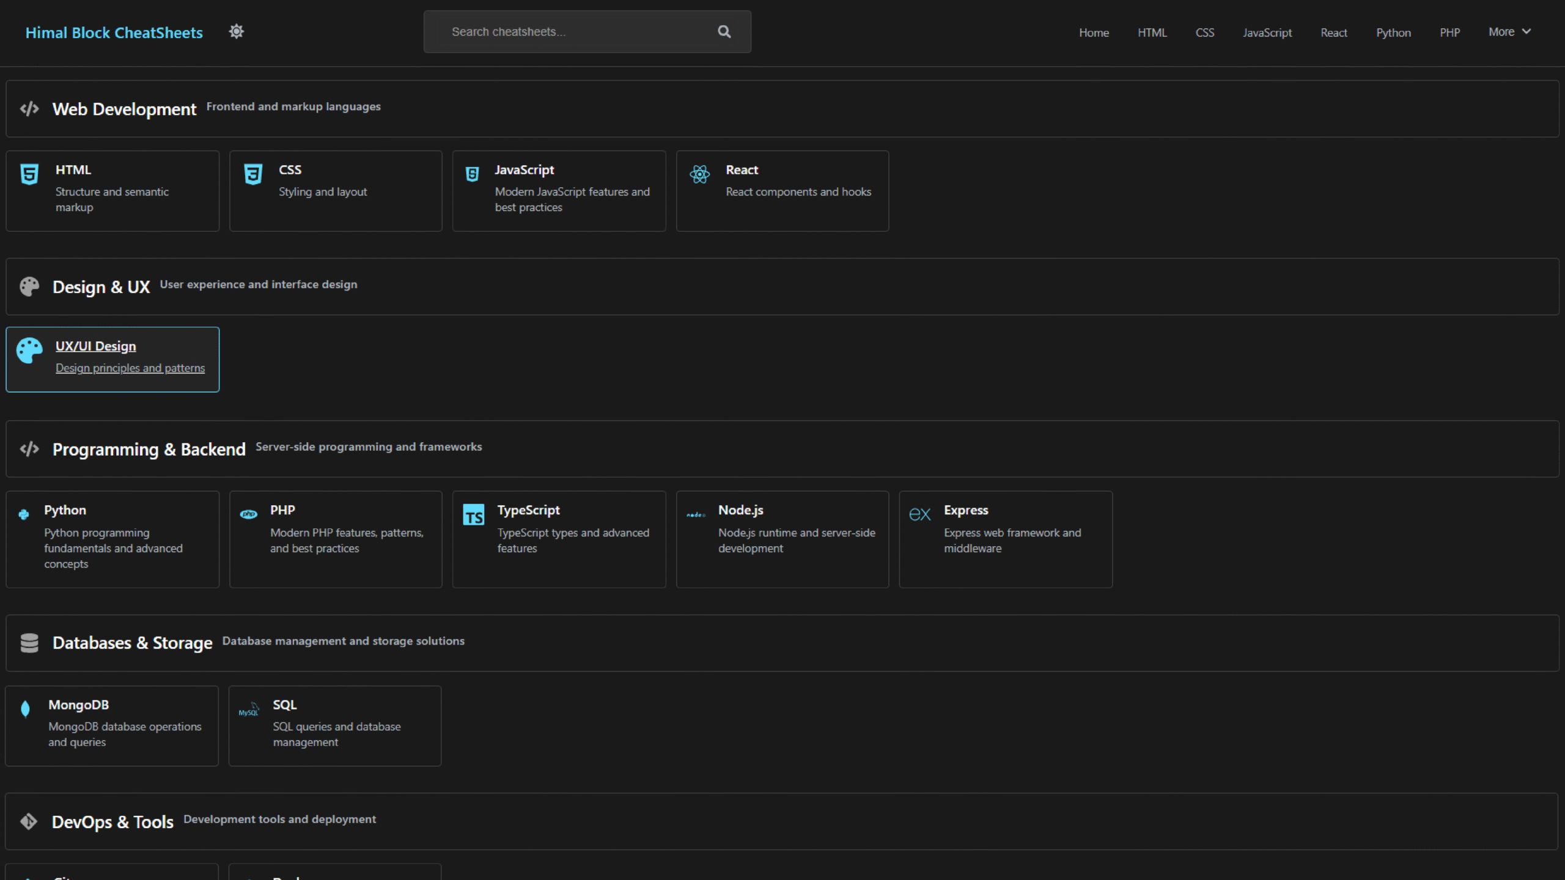Click the Databases & Storage stack icon

coord(29,643)
